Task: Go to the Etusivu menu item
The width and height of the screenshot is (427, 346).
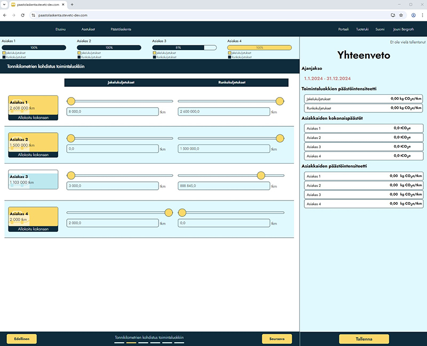Action: 64,29
